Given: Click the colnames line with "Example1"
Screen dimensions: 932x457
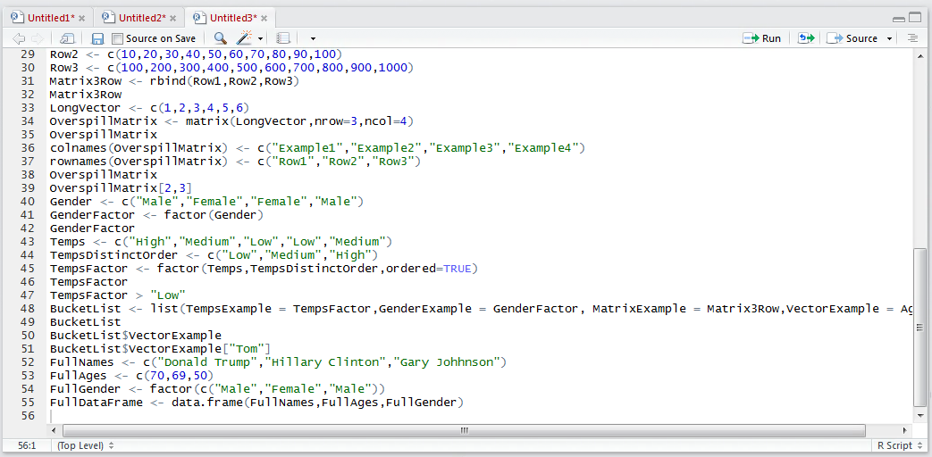Looking at the screenshot, I should point(317,148).
